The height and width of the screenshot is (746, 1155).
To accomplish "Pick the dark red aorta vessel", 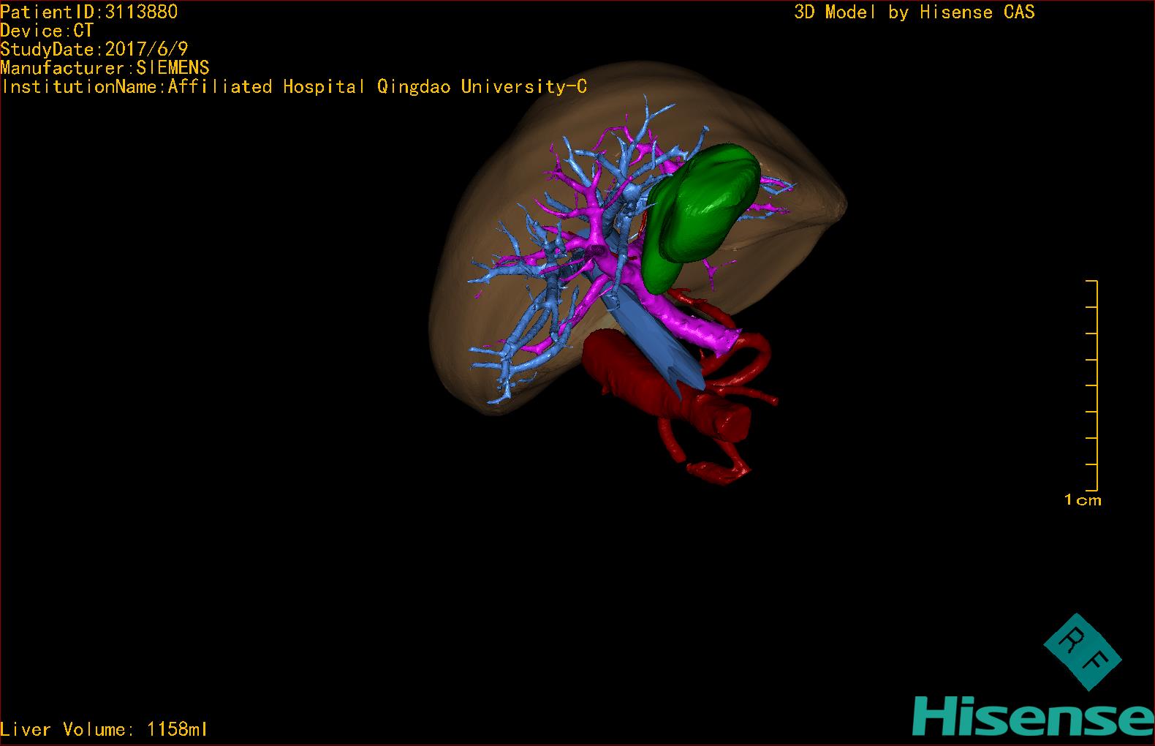I will pos(665,384).
